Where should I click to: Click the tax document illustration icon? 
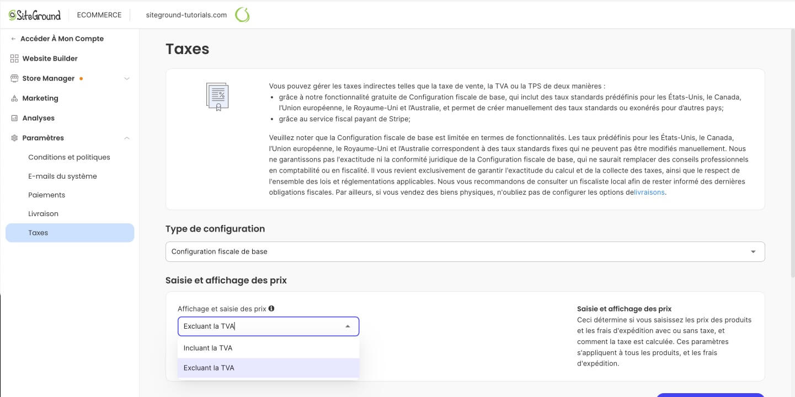pyautogui.click(x=217, y=96)
